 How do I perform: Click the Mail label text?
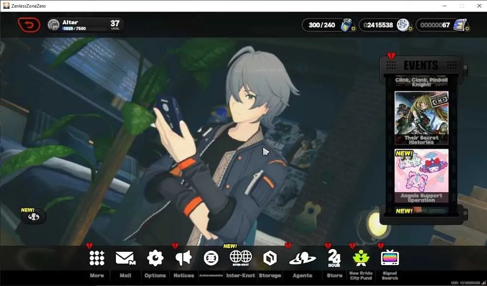click(126, 275)
